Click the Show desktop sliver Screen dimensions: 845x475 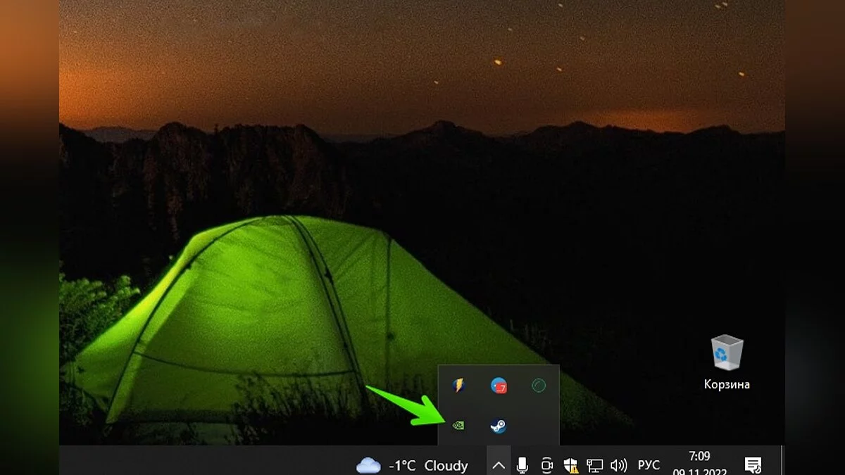[x=783, y=460]
